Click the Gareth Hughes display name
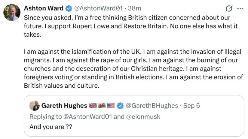This screenshot has width=248, height=139. (64, 106)
